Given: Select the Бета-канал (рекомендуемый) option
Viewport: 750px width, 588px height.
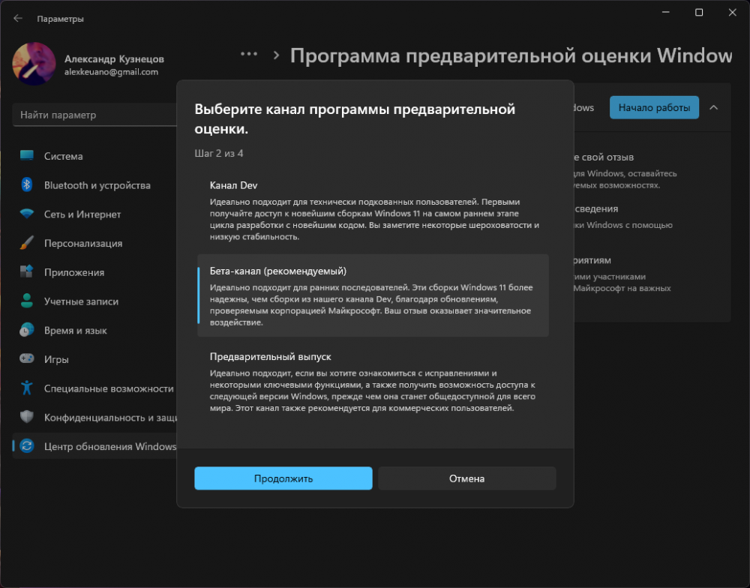Looking at the screenshot, I should pos(373,295).
